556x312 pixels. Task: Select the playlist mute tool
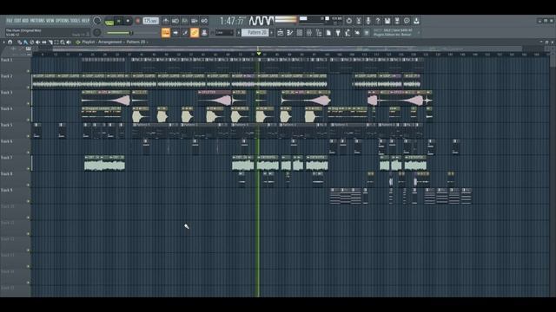37,42
